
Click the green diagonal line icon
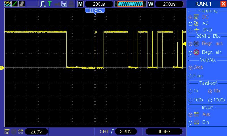click(15, 4)
